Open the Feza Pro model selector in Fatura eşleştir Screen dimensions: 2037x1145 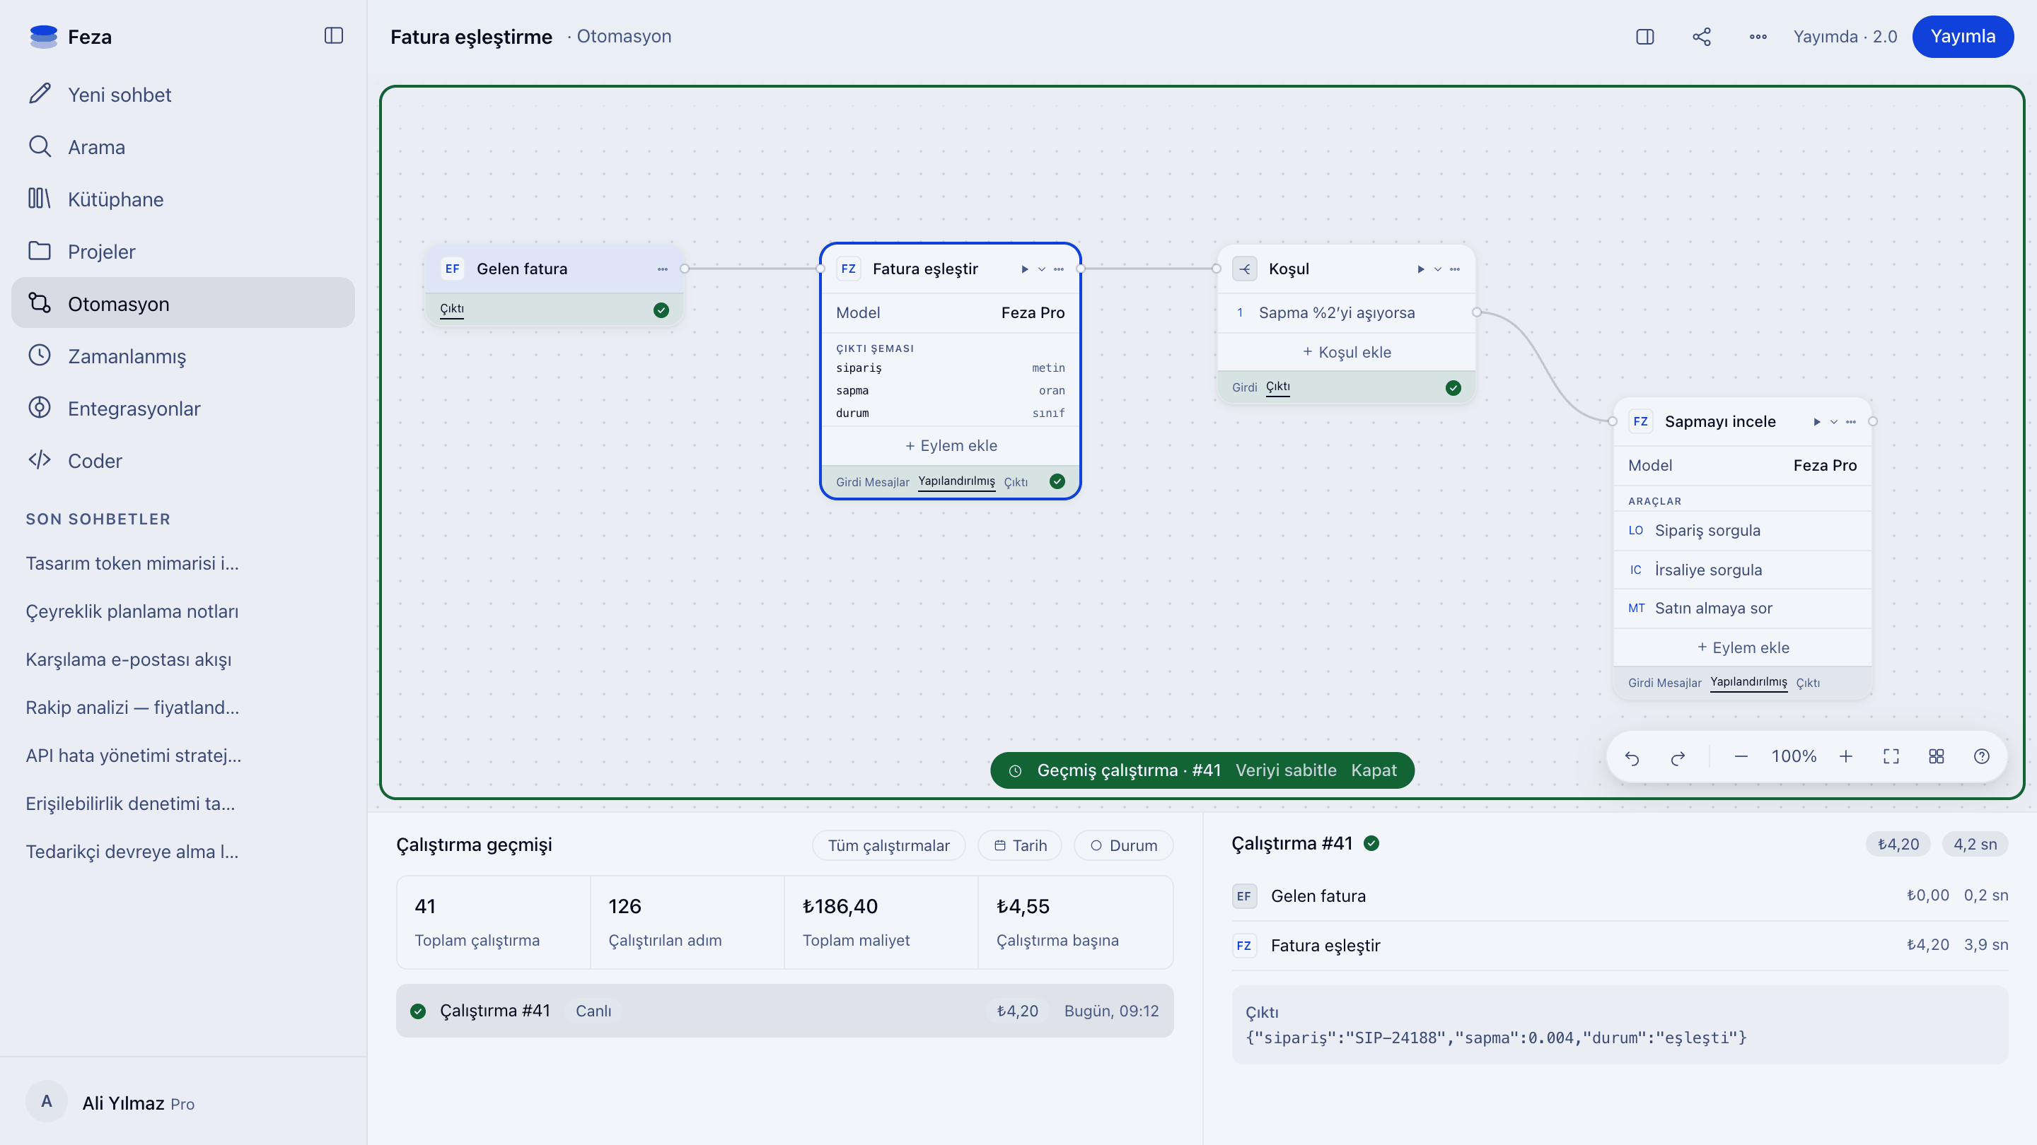(x=951, y=313)
